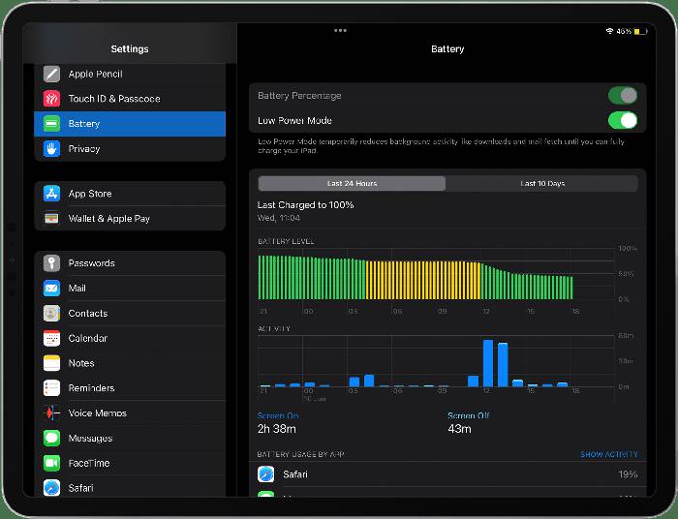The width and height of the screenshot is (678, 519).
Task: Tap the Voice Memos waveform icon
Action: 51,413
